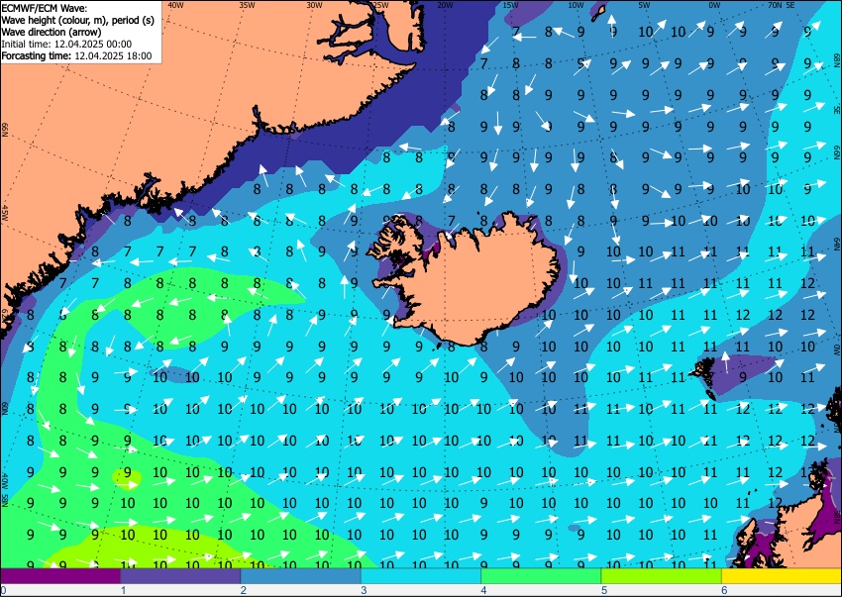Click the Greenland landmass on the map
The image size is (842, 597).
[161, 118]
